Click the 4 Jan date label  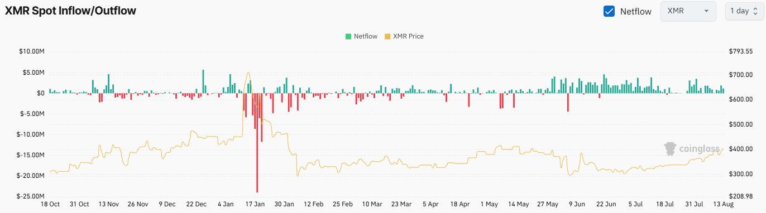click(226, 205)
